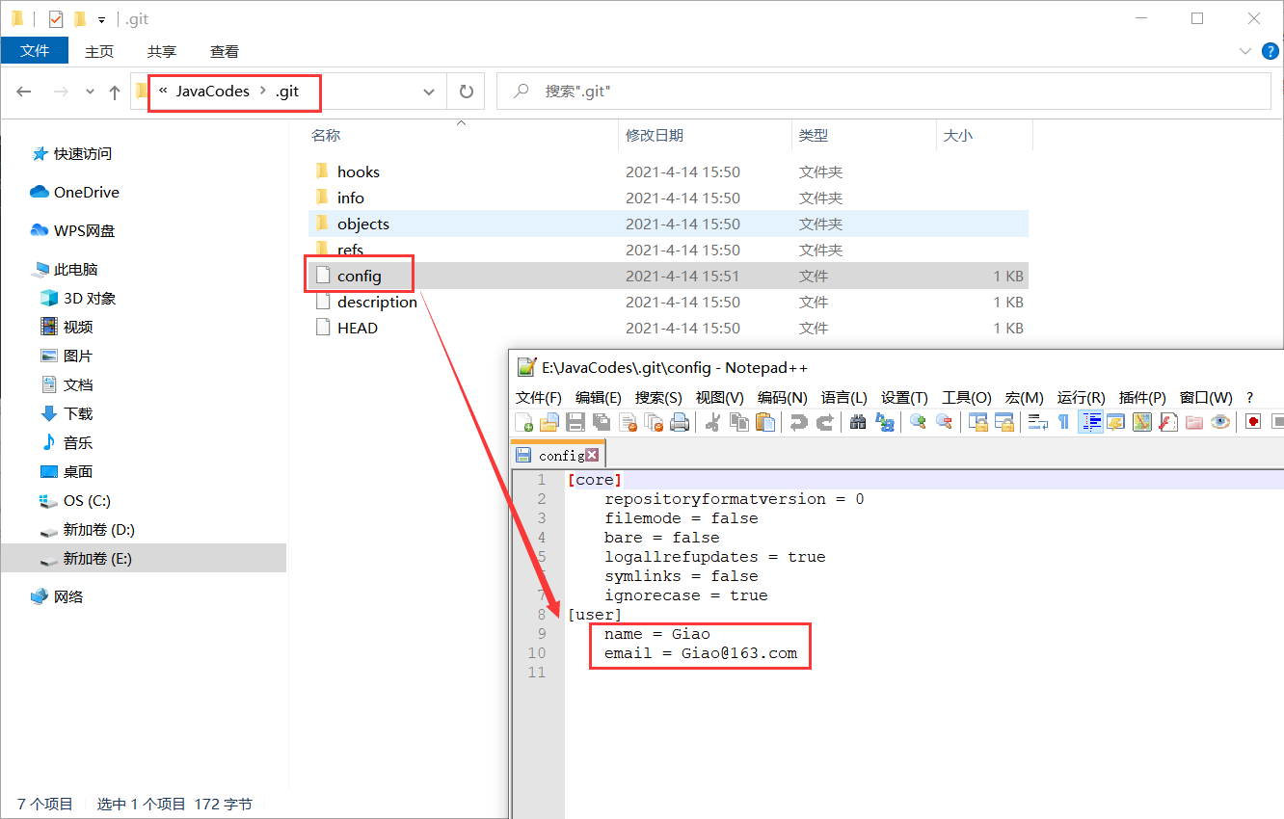Click the Close document toolbar icon
1284x819 pixels.
coord(628,421)
